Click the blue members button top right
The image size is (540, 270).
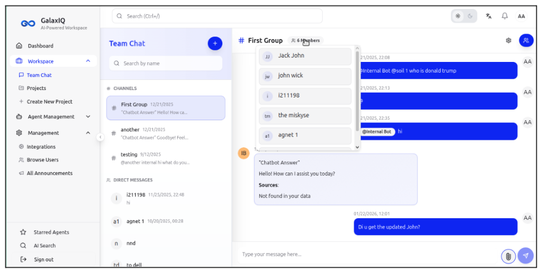pos(526,40)
